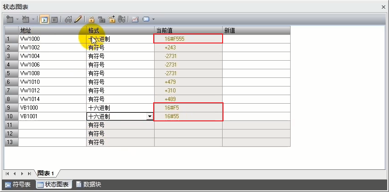Close the 状态图表 panel
Screen dimensions: 389x192
point(383,7)
